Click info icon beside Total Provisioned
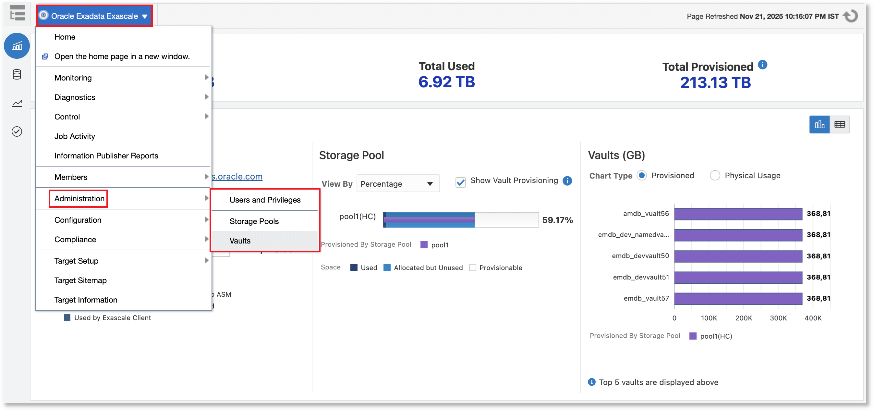Screen dimensions: 874x411 (762, 65)
